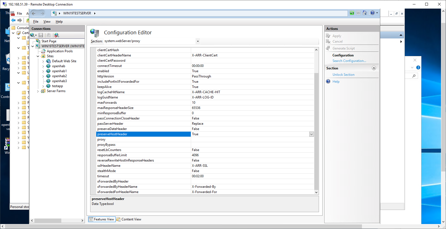Click the Refresh Page icon in address bar

[x=352, y=13]
